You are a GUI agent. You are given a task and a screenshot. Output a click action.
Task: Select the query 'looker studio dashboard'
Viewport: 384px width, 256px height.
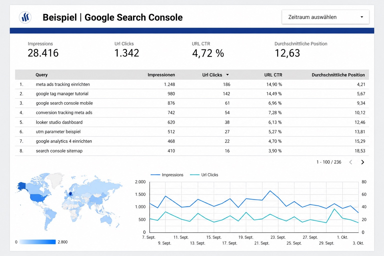pyautogui.click(x=59, y=122)
